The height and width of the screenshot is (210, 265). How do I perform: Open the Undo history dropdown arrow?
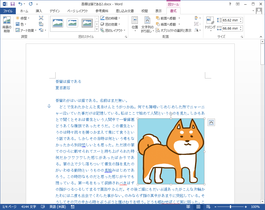point(24,4)
